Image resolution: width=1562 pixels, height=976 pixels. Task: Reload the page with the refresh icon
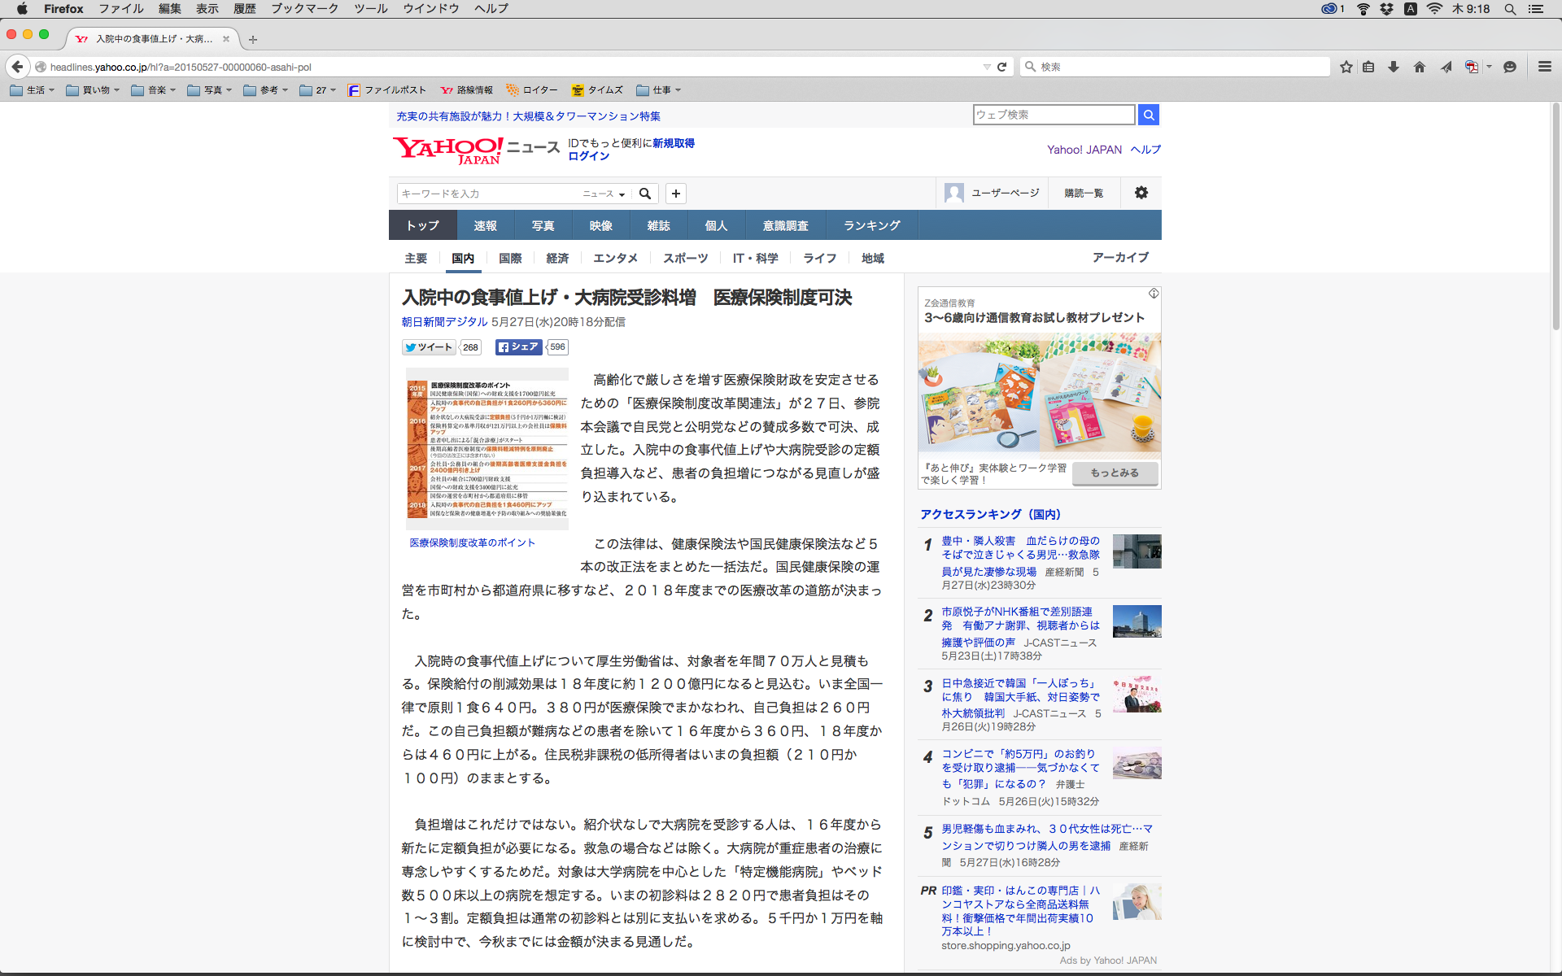[x=1002, y=67]
